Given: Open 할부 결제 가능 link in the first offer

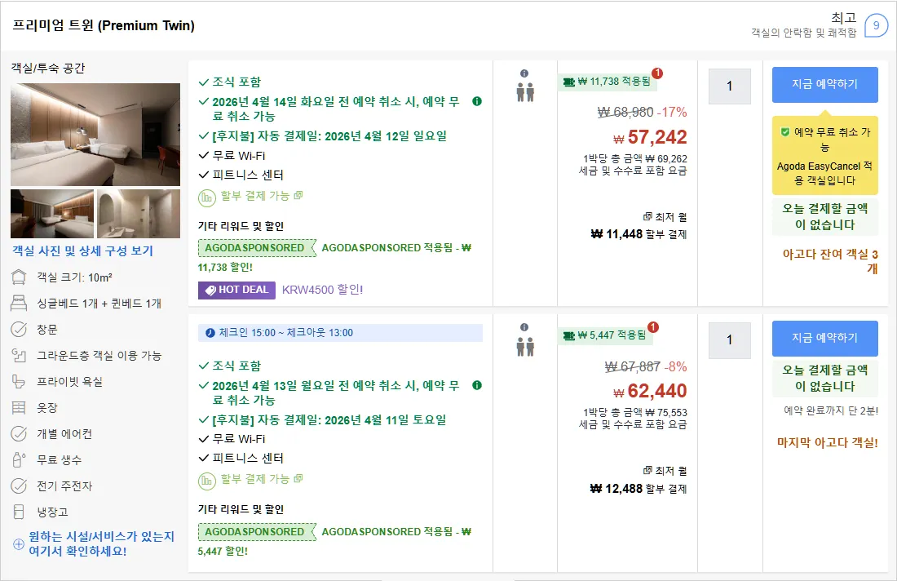Looking at the screenshot, I should coord(262,196).
